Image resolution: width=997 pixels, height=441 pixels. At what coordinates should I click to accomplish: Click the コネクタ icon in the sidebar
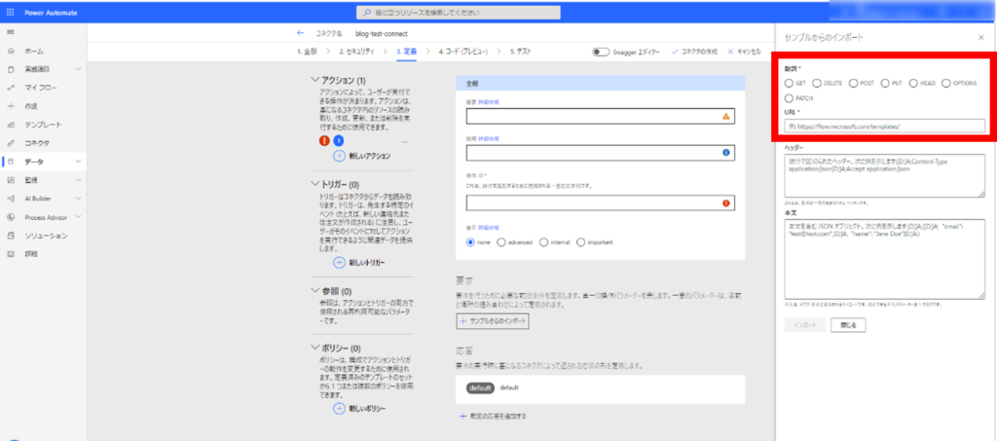click(10, 143)
